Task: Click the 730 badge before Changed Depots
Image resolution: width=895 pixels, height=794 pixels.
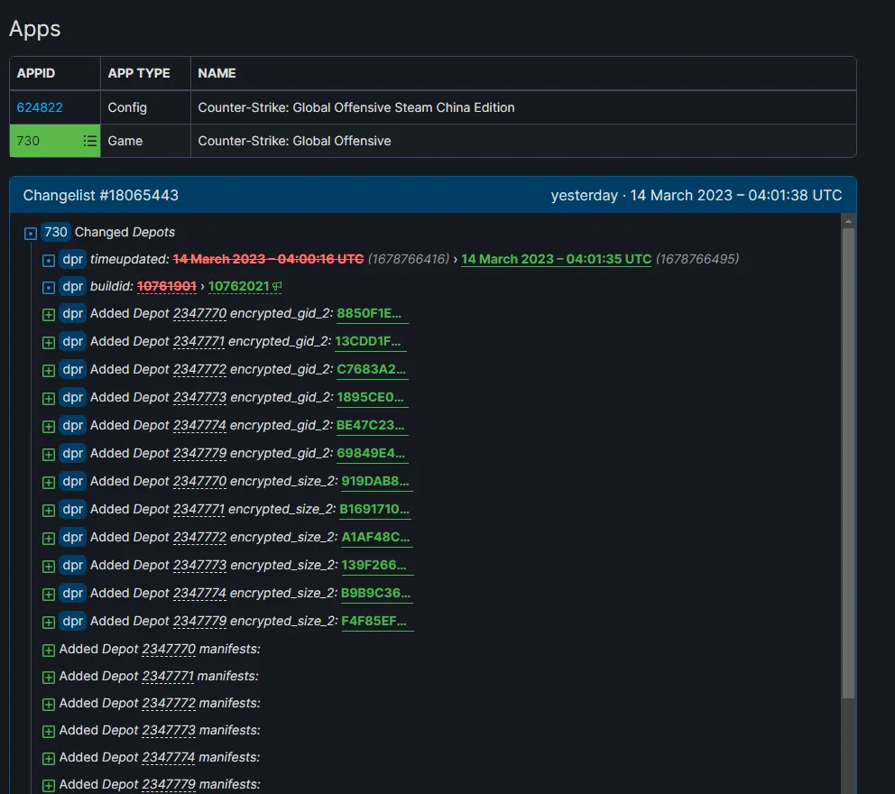Action: tap(55, 232)
